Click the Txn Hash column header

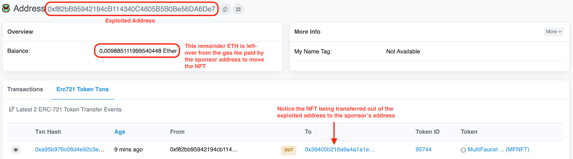(48, 132)
